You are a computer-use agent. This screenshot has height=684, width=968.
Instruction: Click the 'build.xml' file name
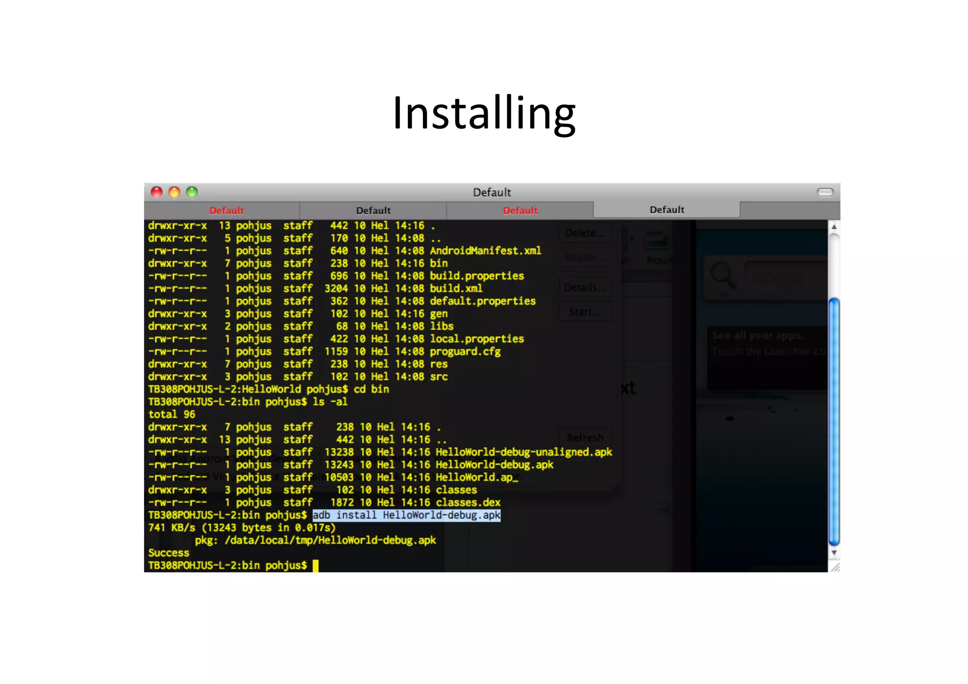[x=456, y=288]
